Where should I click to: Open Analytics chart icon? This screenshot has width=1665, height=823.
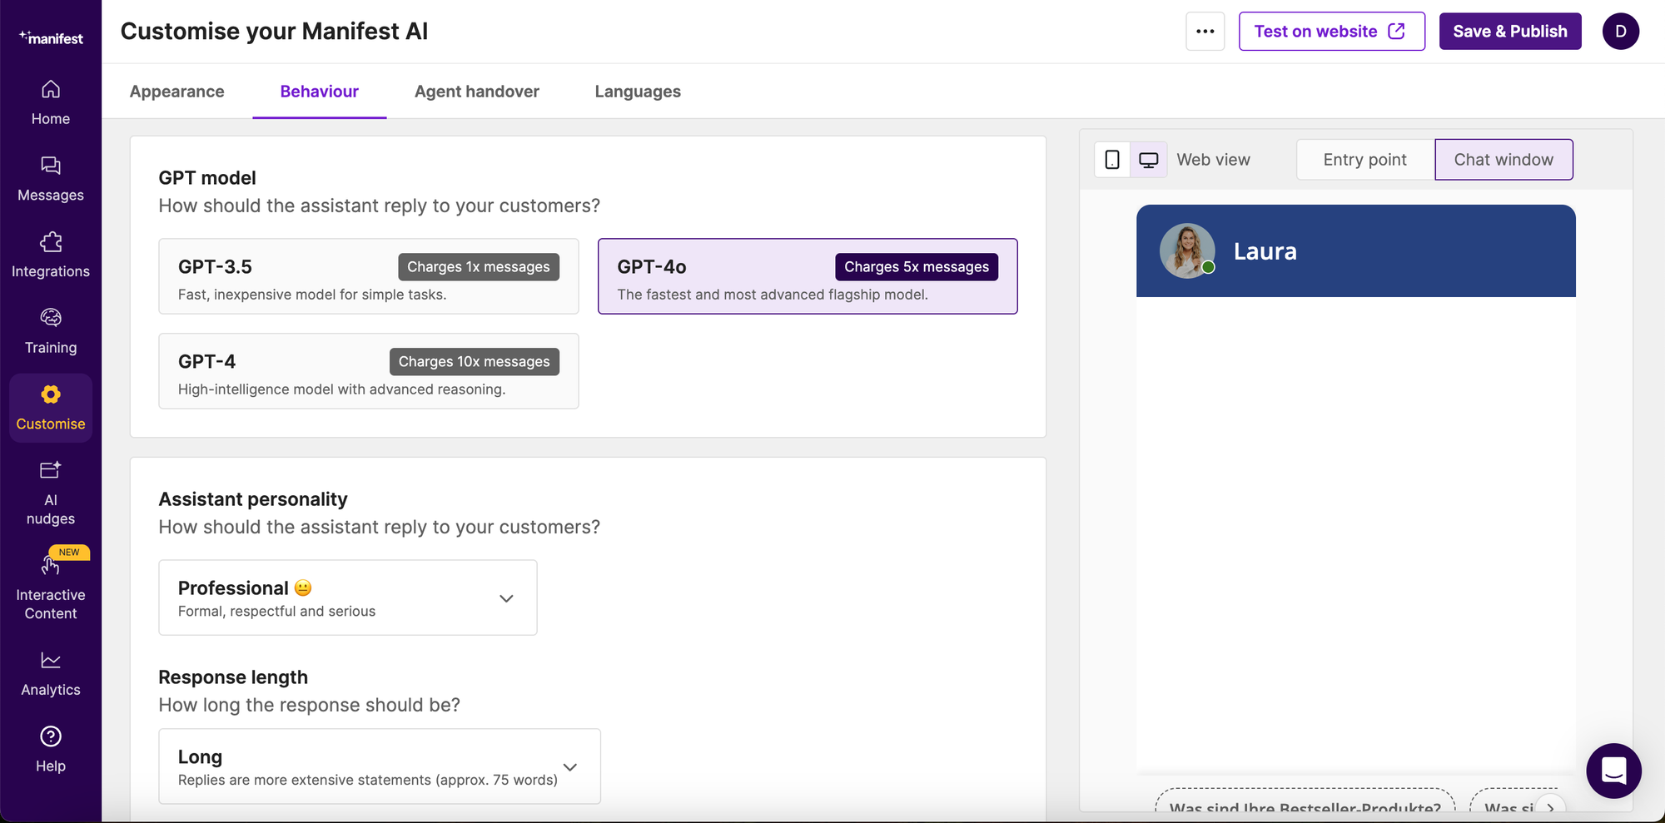[51, 661]
